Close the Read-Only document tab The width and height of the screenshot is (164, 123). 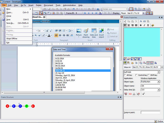tap(44, 17)
